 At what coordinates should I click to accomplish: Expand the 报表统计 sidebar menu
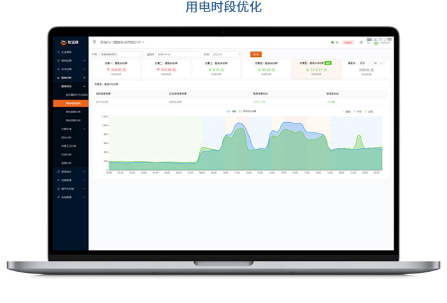coord(71,172)
